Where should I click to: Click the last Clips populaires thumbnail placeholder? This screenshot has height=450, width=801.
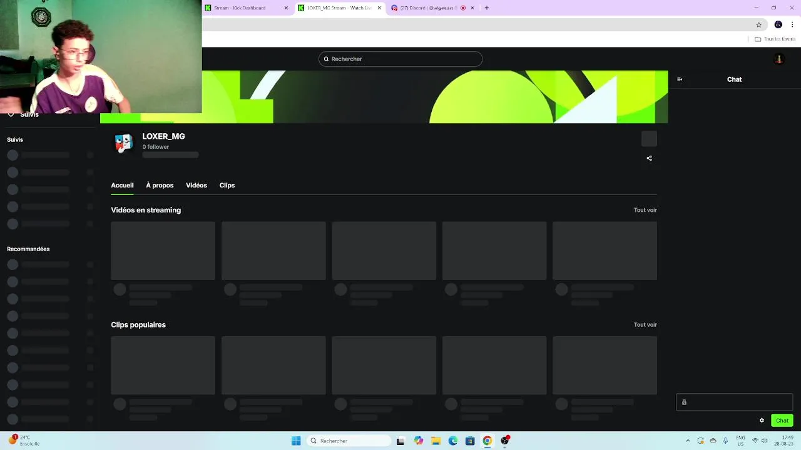click(605, 366)
